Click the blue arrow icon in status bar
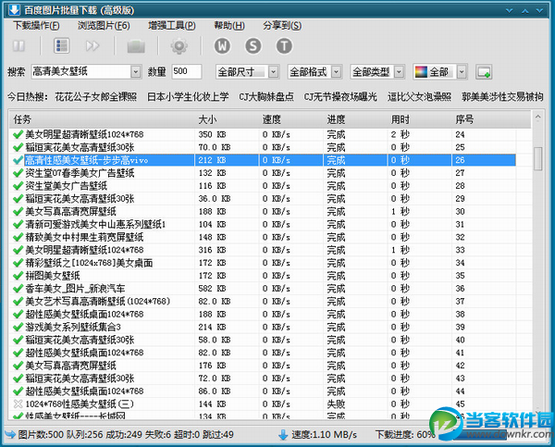 pos(10,434)
